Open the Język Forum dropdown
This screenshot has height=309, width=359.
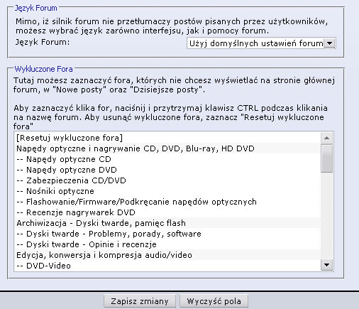pyautogui.click(x=261, y=43)
